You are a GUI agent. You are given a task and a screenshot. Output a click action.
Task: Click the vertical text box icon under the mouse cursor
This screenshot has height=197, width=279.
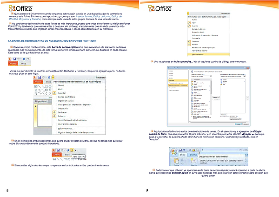tap(198, 150)
